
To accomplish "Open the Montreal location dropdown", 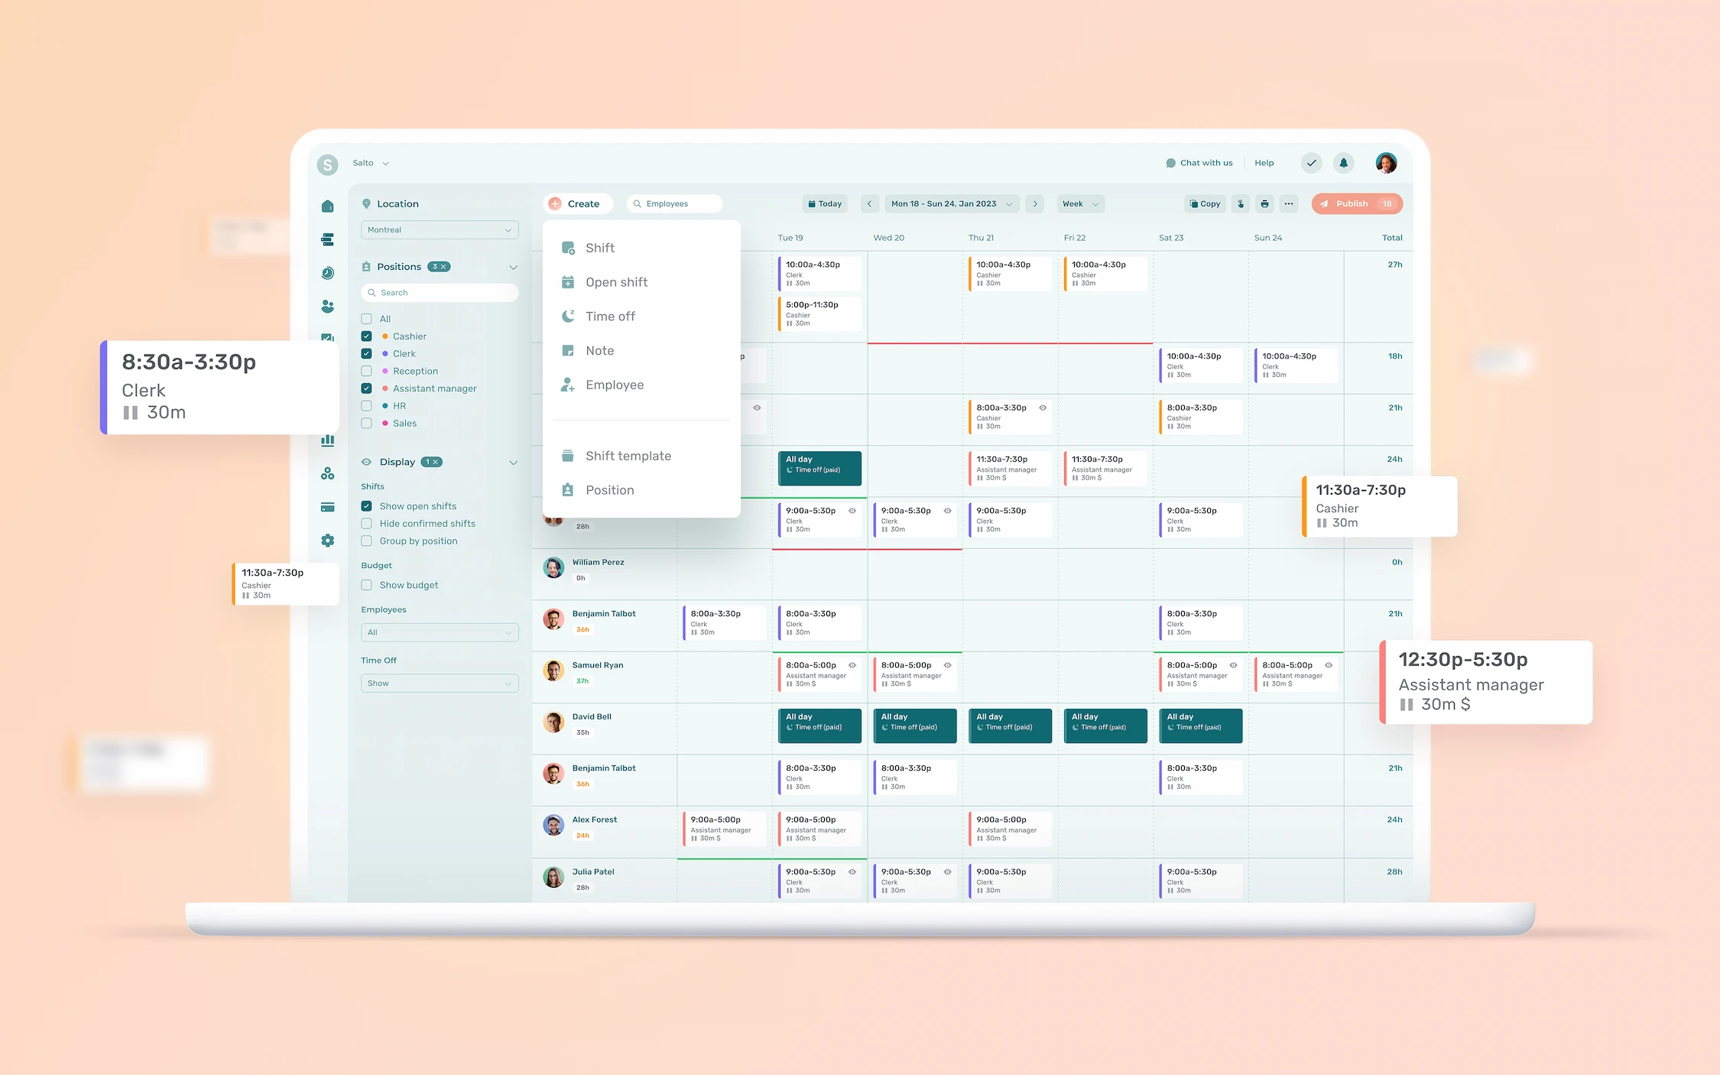I will tap(440, 229).
